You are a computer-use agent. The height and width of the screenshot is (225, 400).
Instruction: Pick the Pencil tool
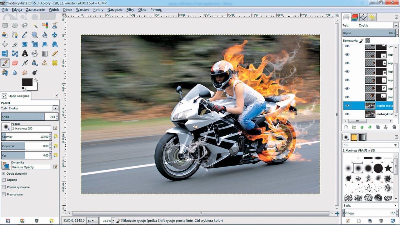(55, 53)
